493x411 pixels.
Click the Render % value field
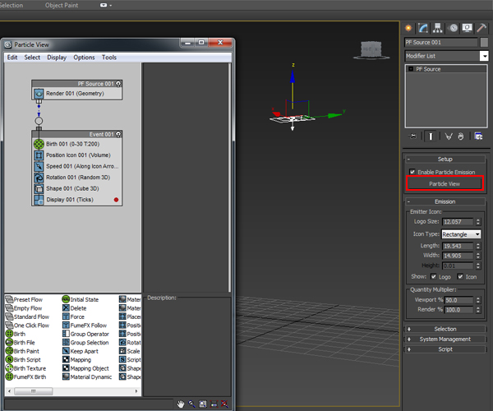click(x=458, y=310)
